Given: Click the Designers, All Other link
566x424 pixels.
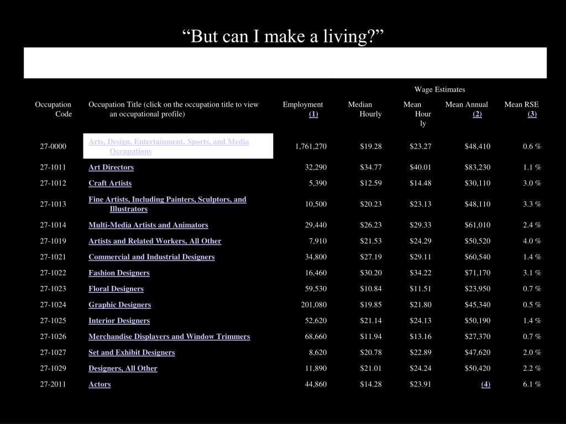Looking at the screenshot, I should click(x=123, y=368).
